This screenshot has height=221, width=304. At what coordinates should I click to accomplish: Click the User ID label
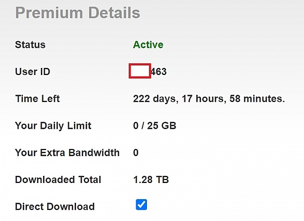[x=32, y=72]
